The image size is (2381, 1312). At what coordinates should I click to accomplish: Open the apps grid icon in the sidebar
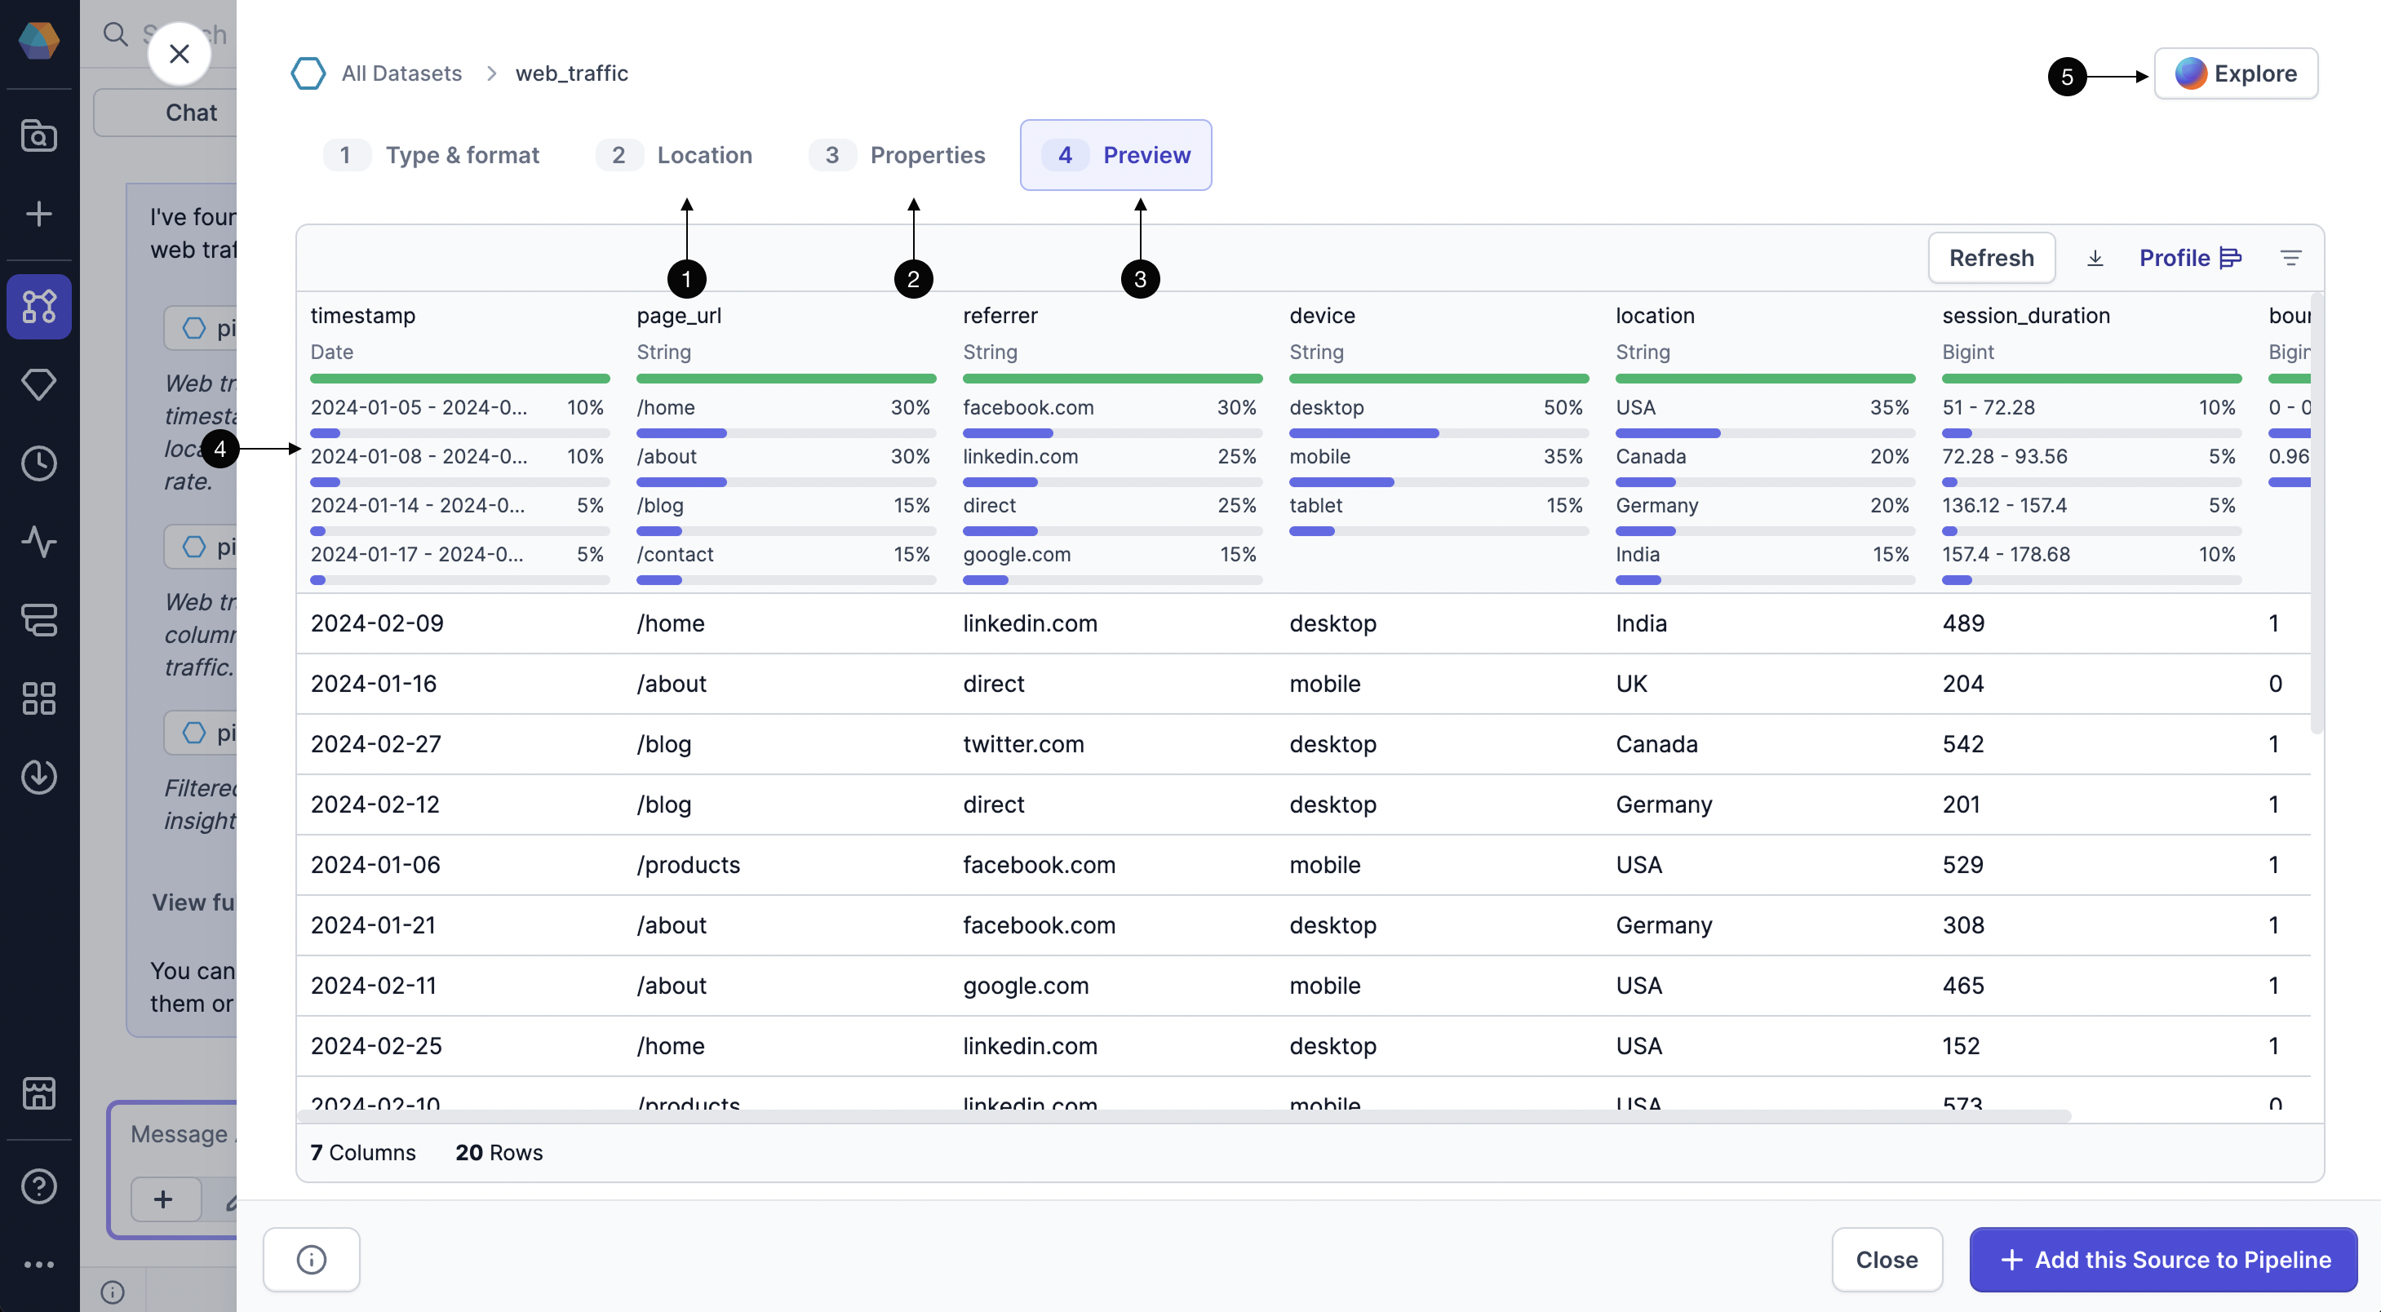[39, 698]
